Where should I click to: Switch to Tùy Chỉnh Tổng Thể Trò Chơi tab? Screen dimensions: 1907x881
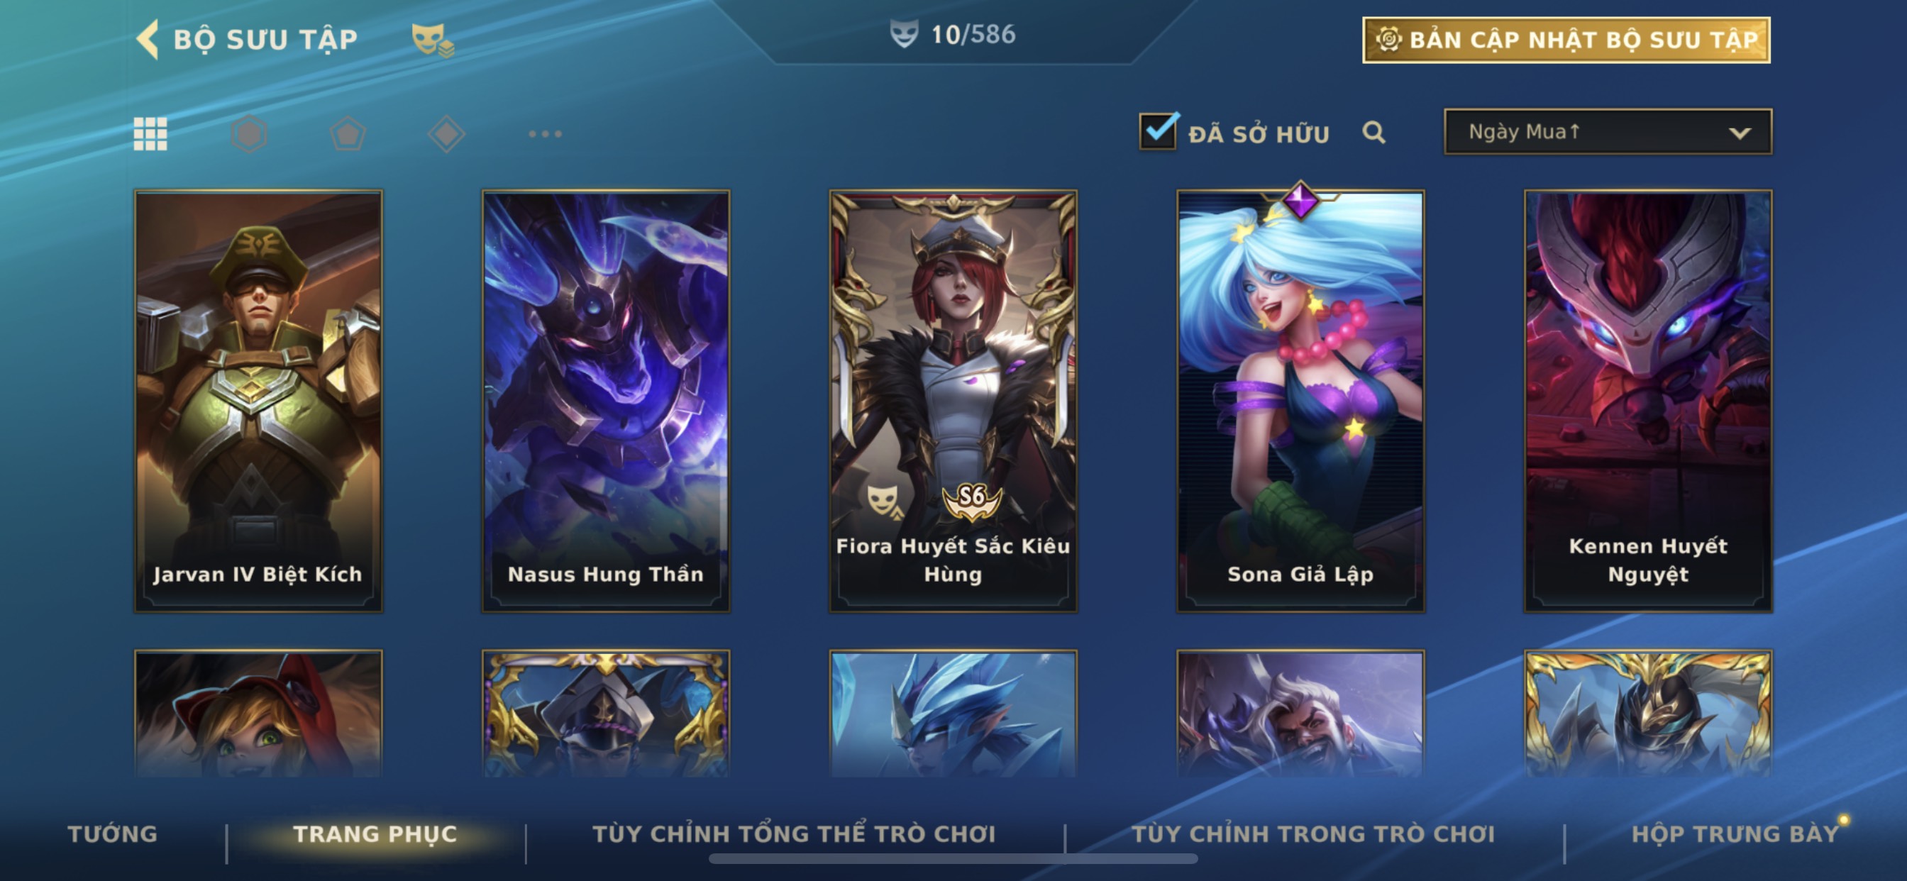(x=795, y=833)
